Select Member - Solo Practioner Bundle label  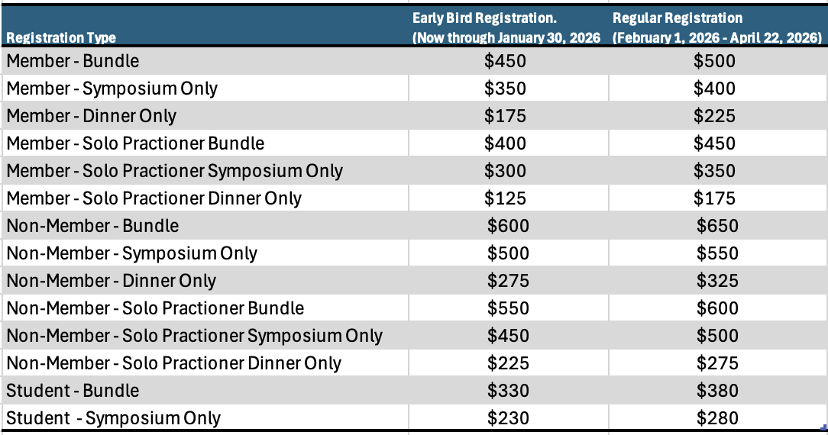click(x=136, y=143)
